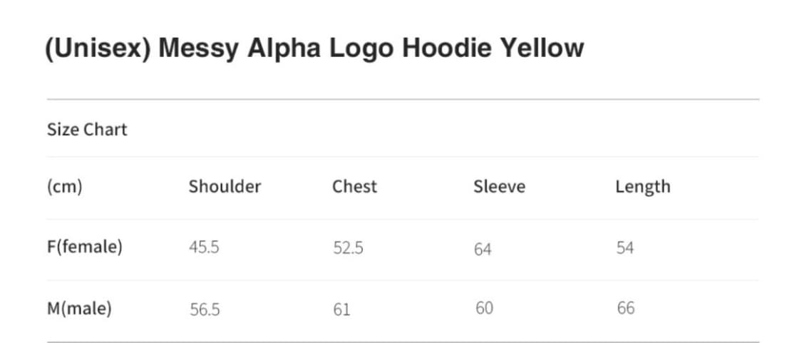This screenshot has width=802, height=343.
Task: Click the word (Unisex) in the title
Action: click(97, 48)
